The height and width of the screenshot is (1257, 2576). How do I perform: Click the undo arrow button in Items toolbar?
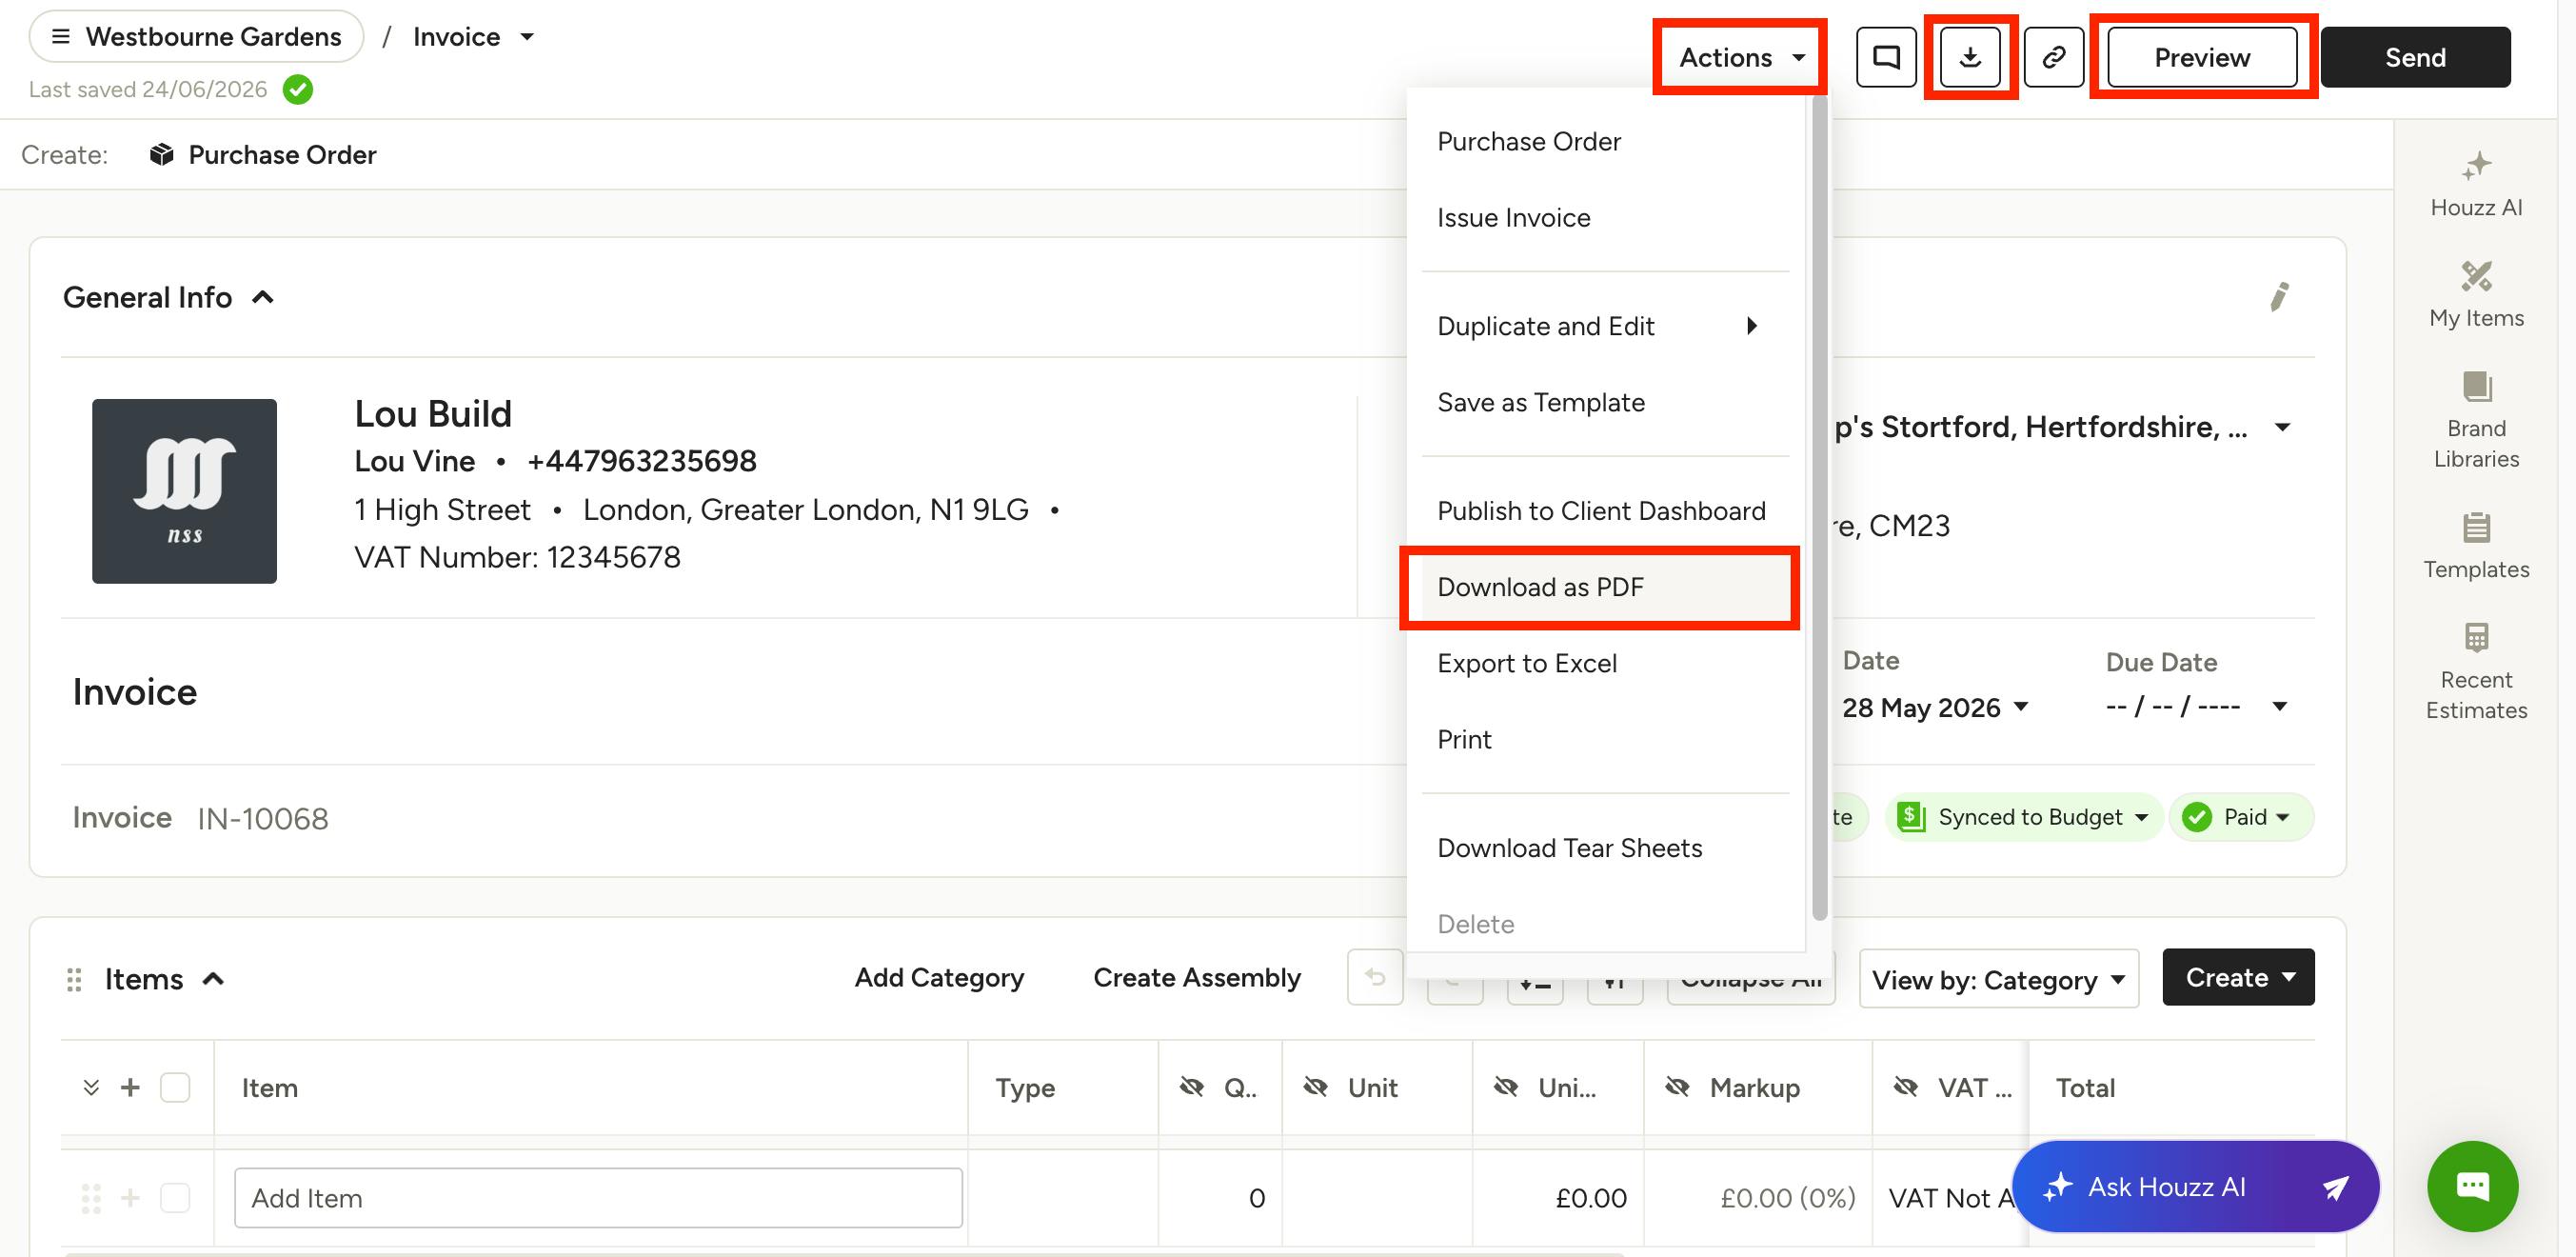(x=1375, y=977)
